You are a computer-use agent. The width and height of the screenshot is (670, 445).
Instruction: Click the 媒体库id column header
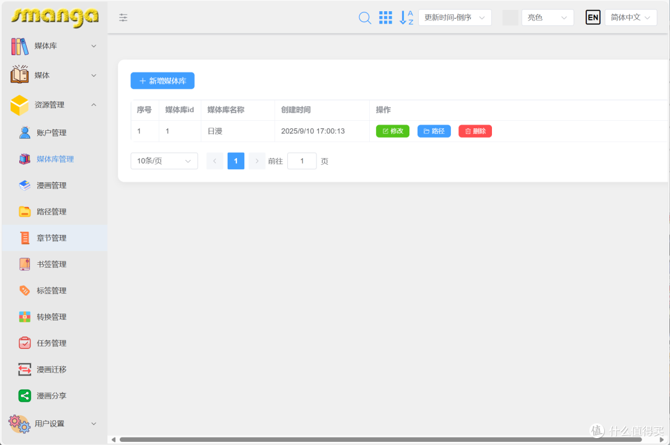click(x=180, y=110)
